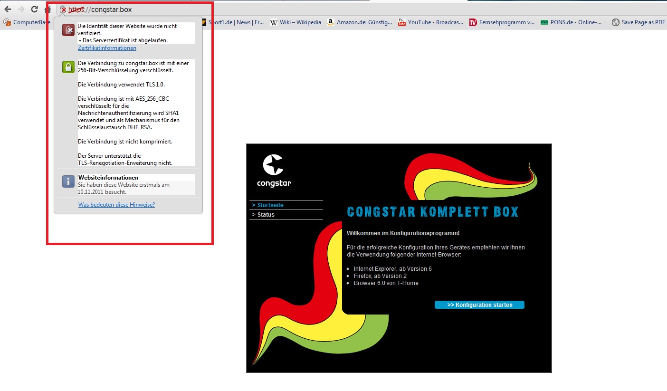The image size is (667, 391).
Task: Click the browser forward arrow
Action: tap(21, 9)
